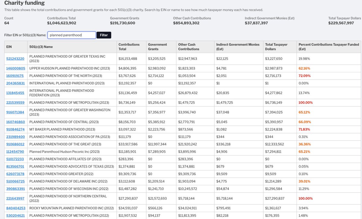Image resolution: width=362 pixels, height=219 pixels.
Task: Open EIN link 910686012
Action: (x=15, y=144)
